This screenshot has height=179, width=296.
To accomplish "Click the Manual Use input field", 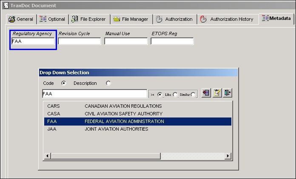I will (126, 41).
